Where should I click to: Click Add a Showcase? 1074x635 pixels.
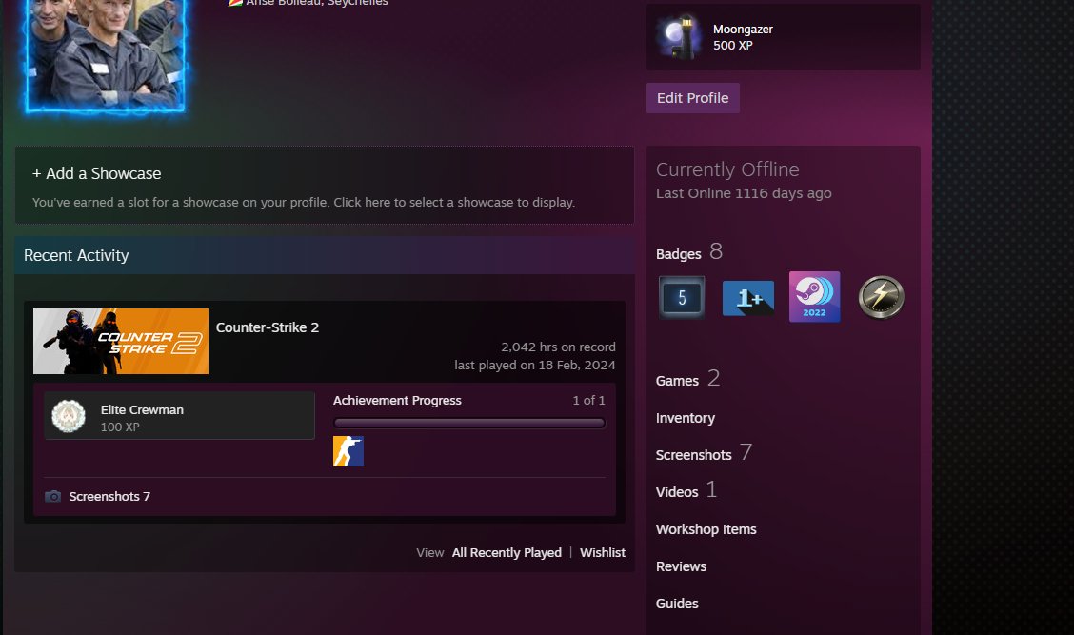[x=96, y=173]
